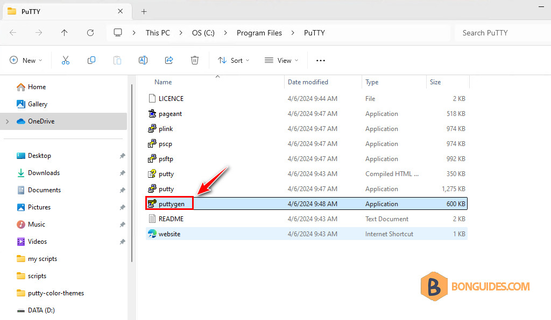This screenshot has width=551, height=320.
Task: Select the puttygen application icon
Action: click(x=152, y=203)
